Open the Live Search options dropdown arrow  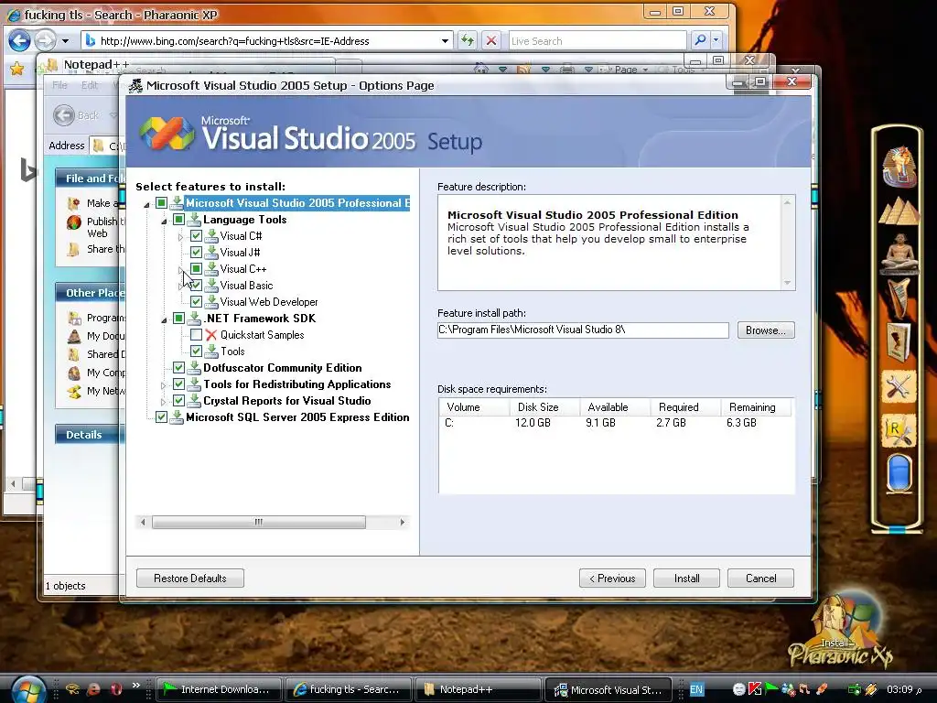(716, 40)
